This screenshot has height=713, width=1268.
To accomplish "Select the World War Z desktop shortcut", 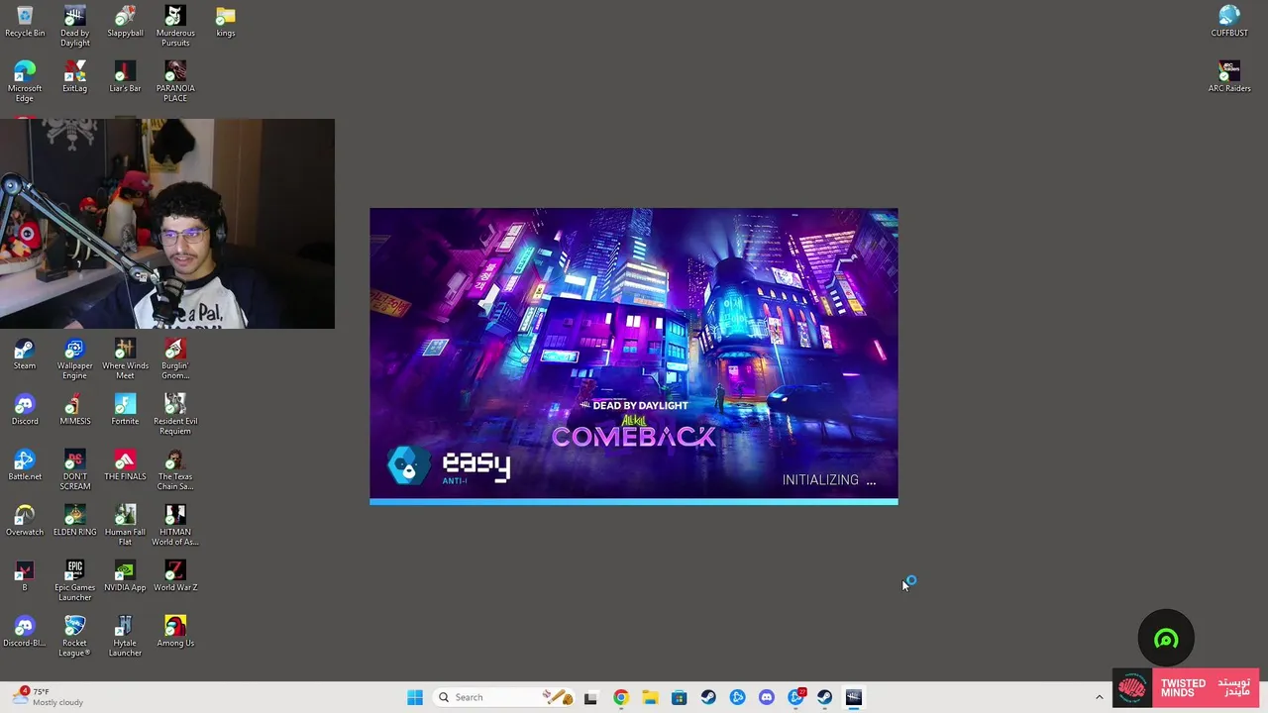I will [x=175, y=576].
